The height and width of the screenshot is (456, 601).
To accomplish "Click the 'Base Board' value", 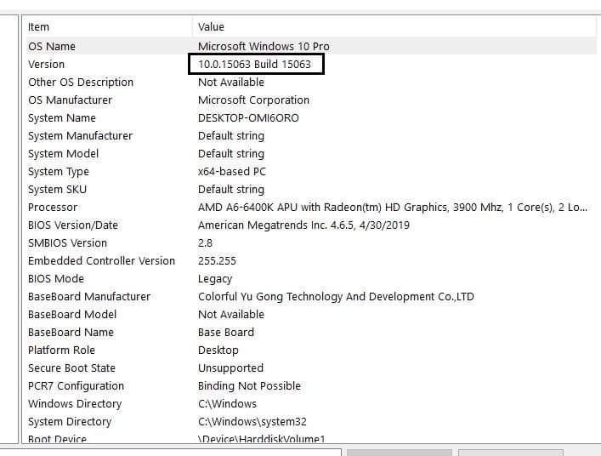I will (226, 333).
